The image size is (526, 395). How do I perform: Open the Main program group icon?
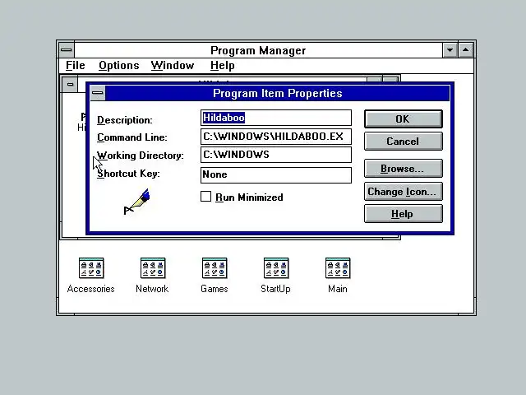[338, 268]
